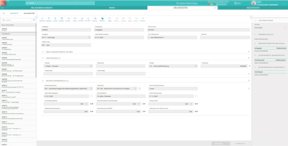
Task: Click the Kommentar speech bubble icon
Action: click(81, 19)
